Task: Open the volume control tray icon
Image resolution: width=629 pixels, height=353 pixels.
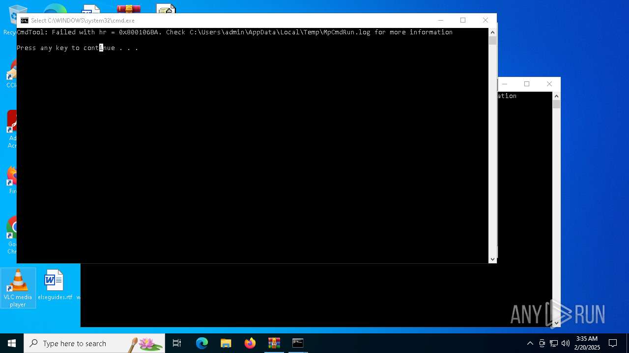Action: pos(566,343)
